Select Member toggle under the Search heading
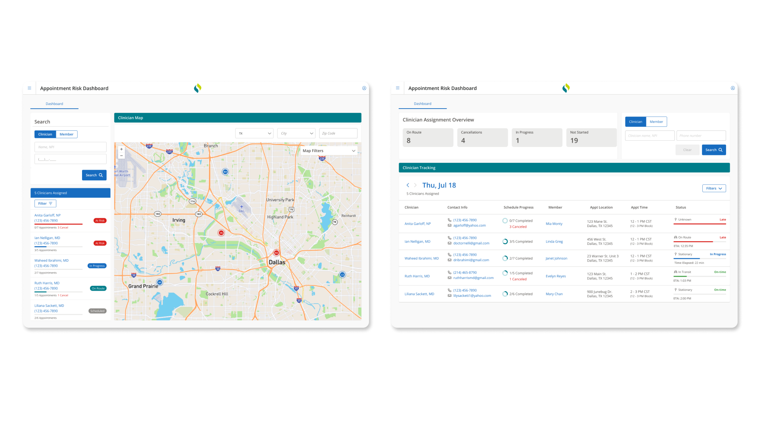The height and width of the screenshot is (428, 761). tap(67, 134)
